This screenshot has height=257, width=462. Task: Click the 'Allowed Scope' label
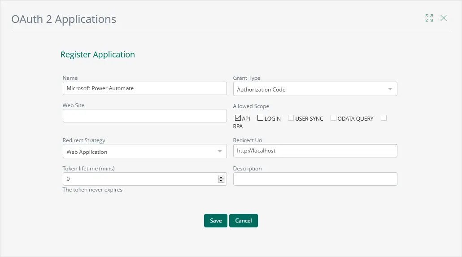[x=251, y=106]
